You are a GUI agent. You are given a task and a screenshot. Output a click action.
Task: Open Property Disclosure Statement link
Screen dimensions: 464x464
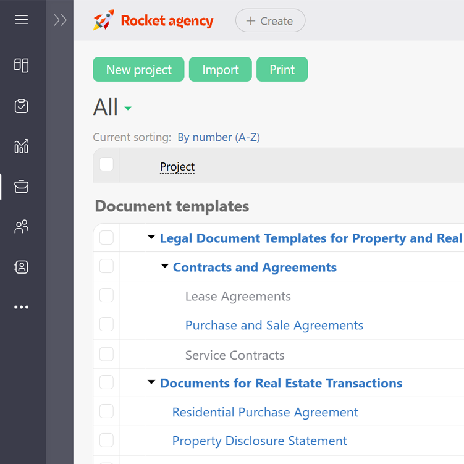click(x=259, y=441)
